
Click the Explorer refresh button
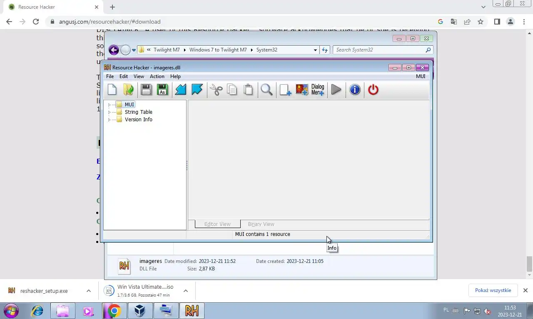coord(325,50)
